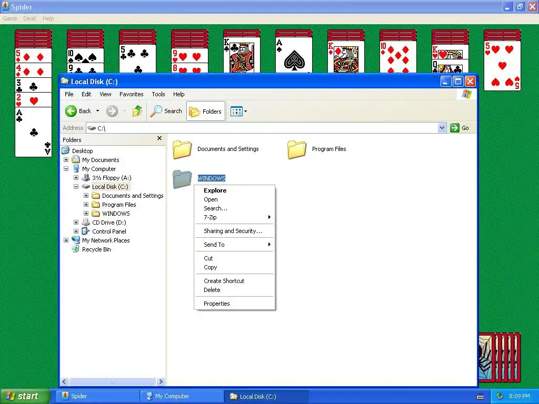Toggle the Folders pane button
The height and width of the screenshot is (404, 539).
206,111
